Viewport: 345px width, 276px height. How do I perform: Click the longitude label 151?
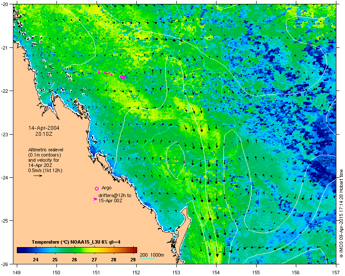point(97,273)
